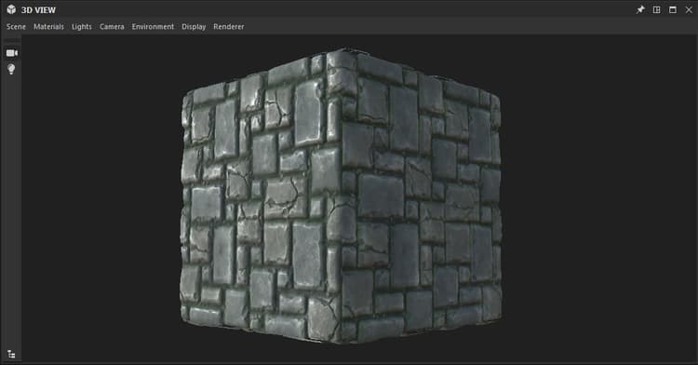
Task: Open the Camera menu
Action: point(112,27)
